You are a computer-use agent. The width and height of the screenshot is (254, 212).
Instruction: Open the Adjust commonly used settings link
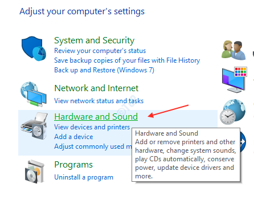pyautogui.click(x=93, y=146)
